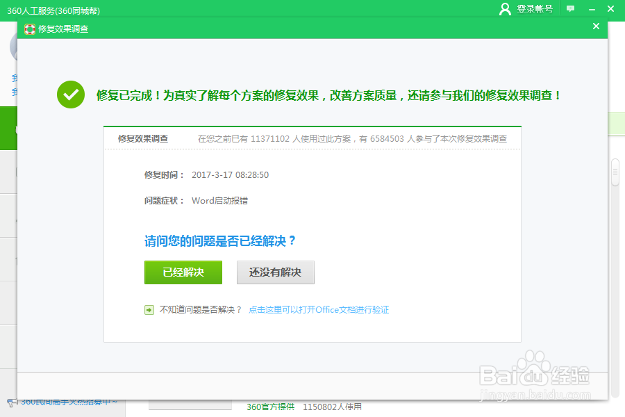
Task: Click the 360官方提供 provider label
Action: tap(269, 408)
